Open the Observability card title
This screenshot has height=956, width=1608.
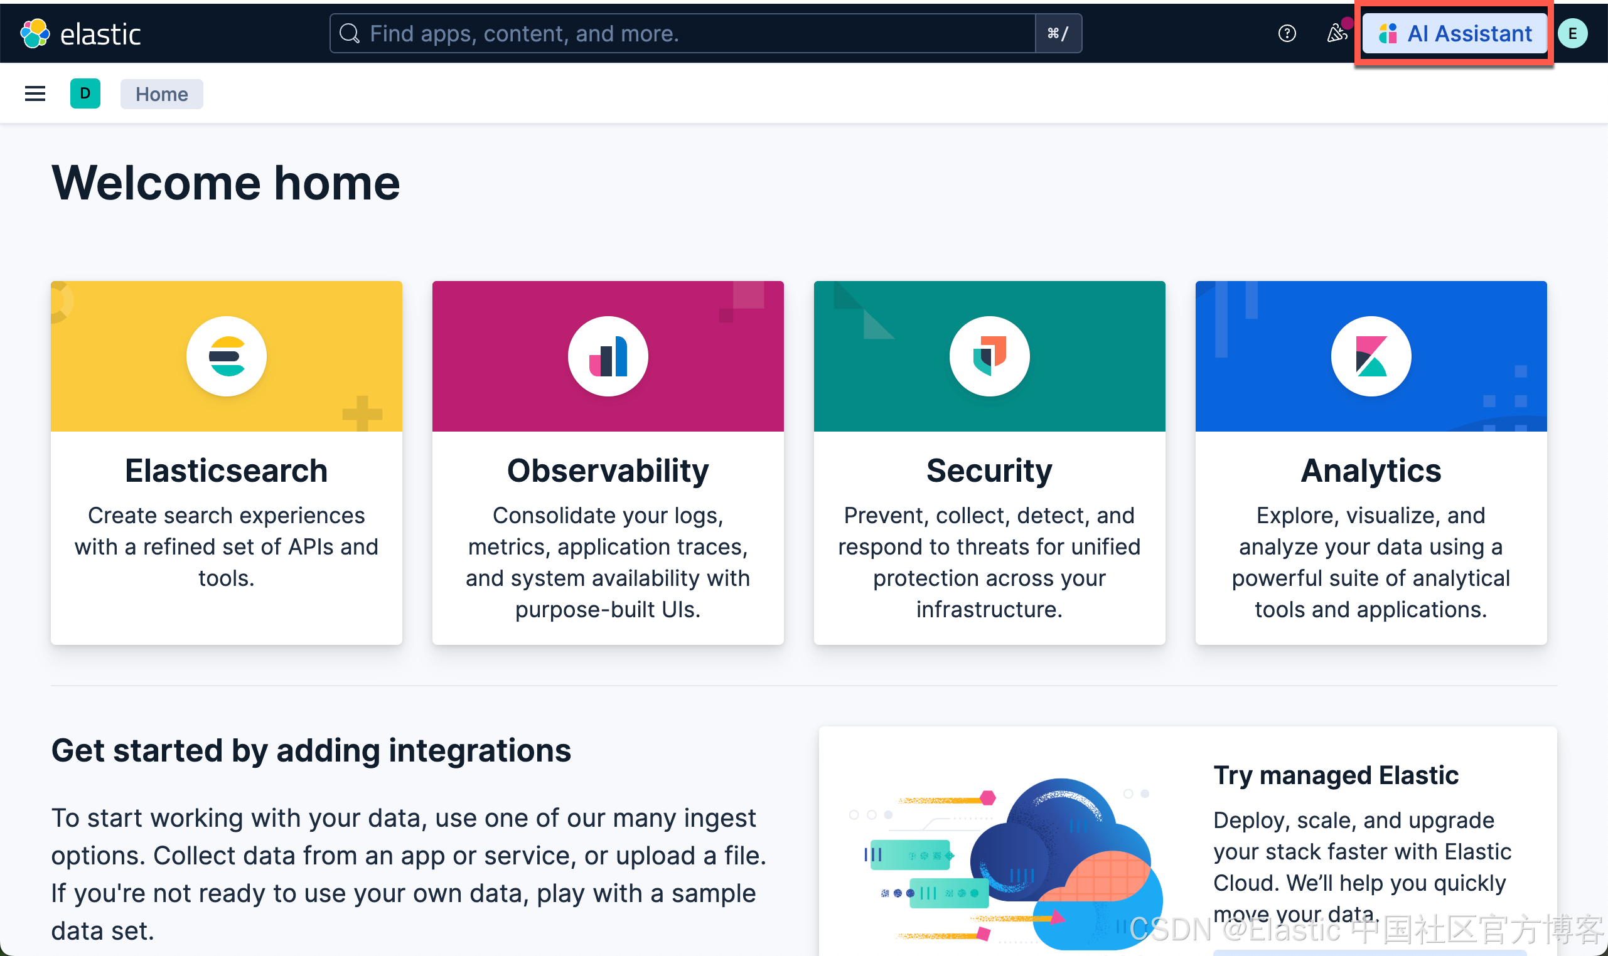(x=608, y=471)
